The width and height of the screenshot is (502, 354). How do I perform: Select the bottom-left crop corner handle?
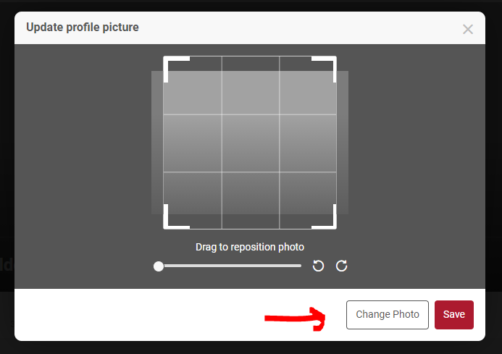177,216
